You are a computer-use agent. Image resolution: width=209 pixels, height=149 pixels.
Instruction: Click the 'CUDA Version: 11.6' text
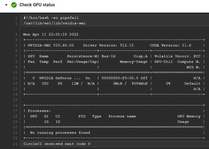click(170, 45)
